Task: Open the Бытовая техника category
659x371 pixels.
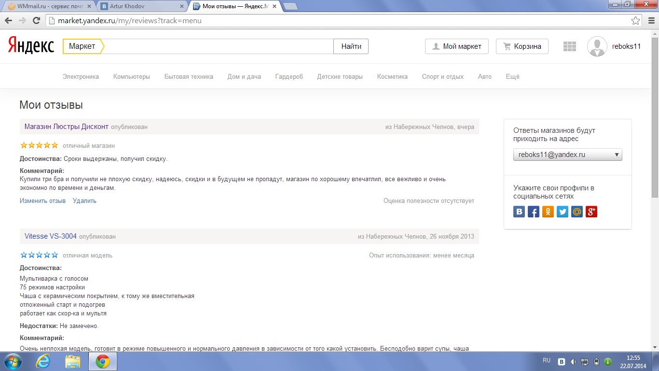Action: [x=189, y=76]
